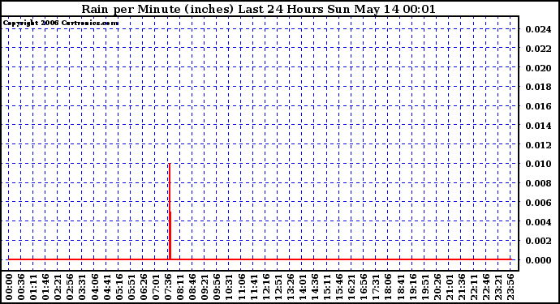Click the '16:21' time label
Screen dimensions: 560x304
tap(351, 287)
